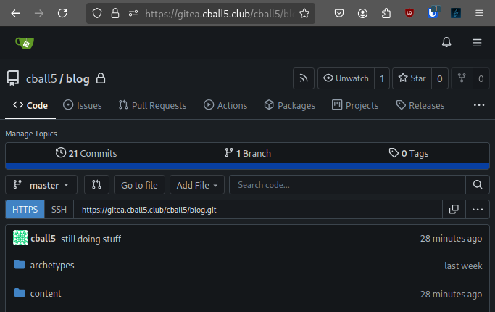Open the Pull Requests tab
495x312 pixels.
152,105
